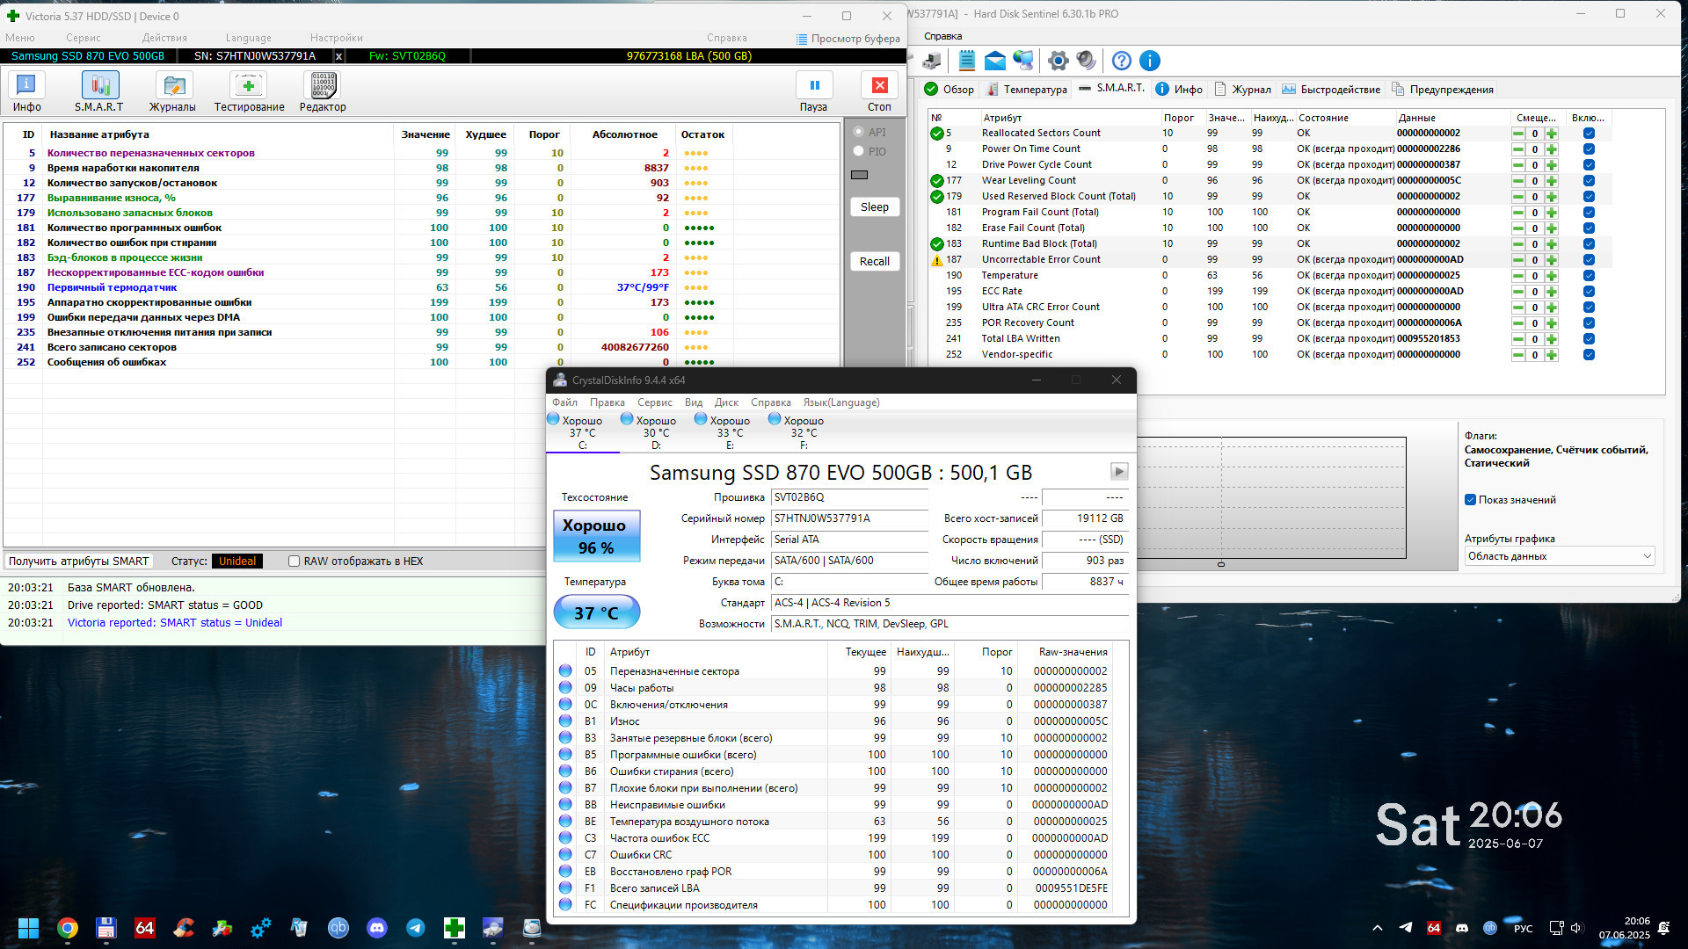Viewport: 1688px width, 949px height.
Task: Uncheck the enable box for Reallocated Sectors Count
Action: click(x=1589, y=134)
